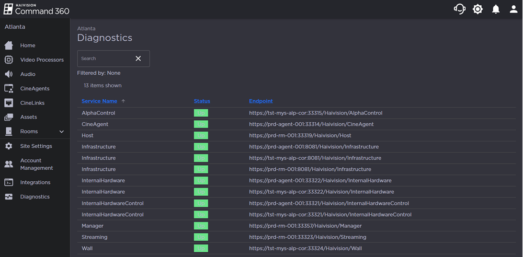Click the Rooms door icon

coord(9,131)
